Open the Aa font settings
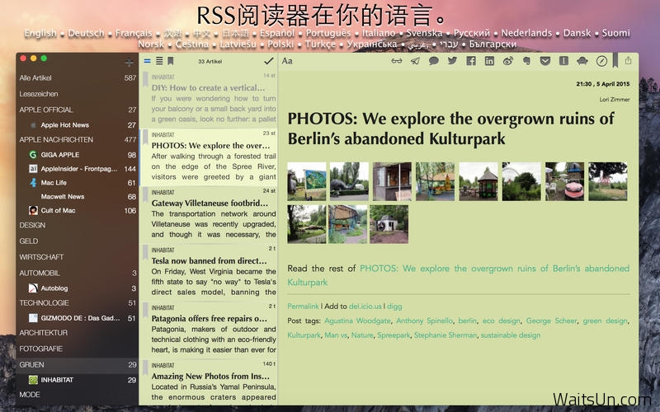The image size is (660, 412). click(287, 61)
